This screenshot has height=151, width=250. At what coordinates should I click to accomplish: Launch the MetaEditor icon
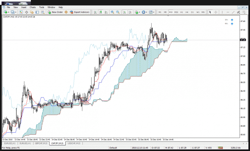[x=66, y=12]
